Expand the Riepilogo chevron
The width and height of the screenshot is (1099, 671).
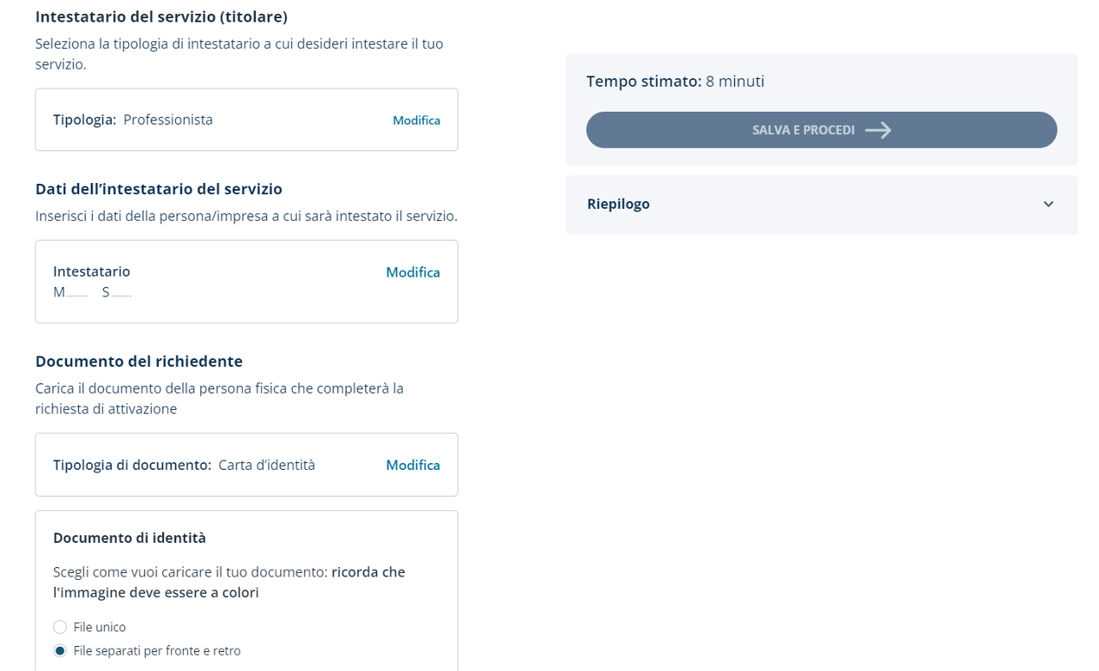pos(1048,204)
